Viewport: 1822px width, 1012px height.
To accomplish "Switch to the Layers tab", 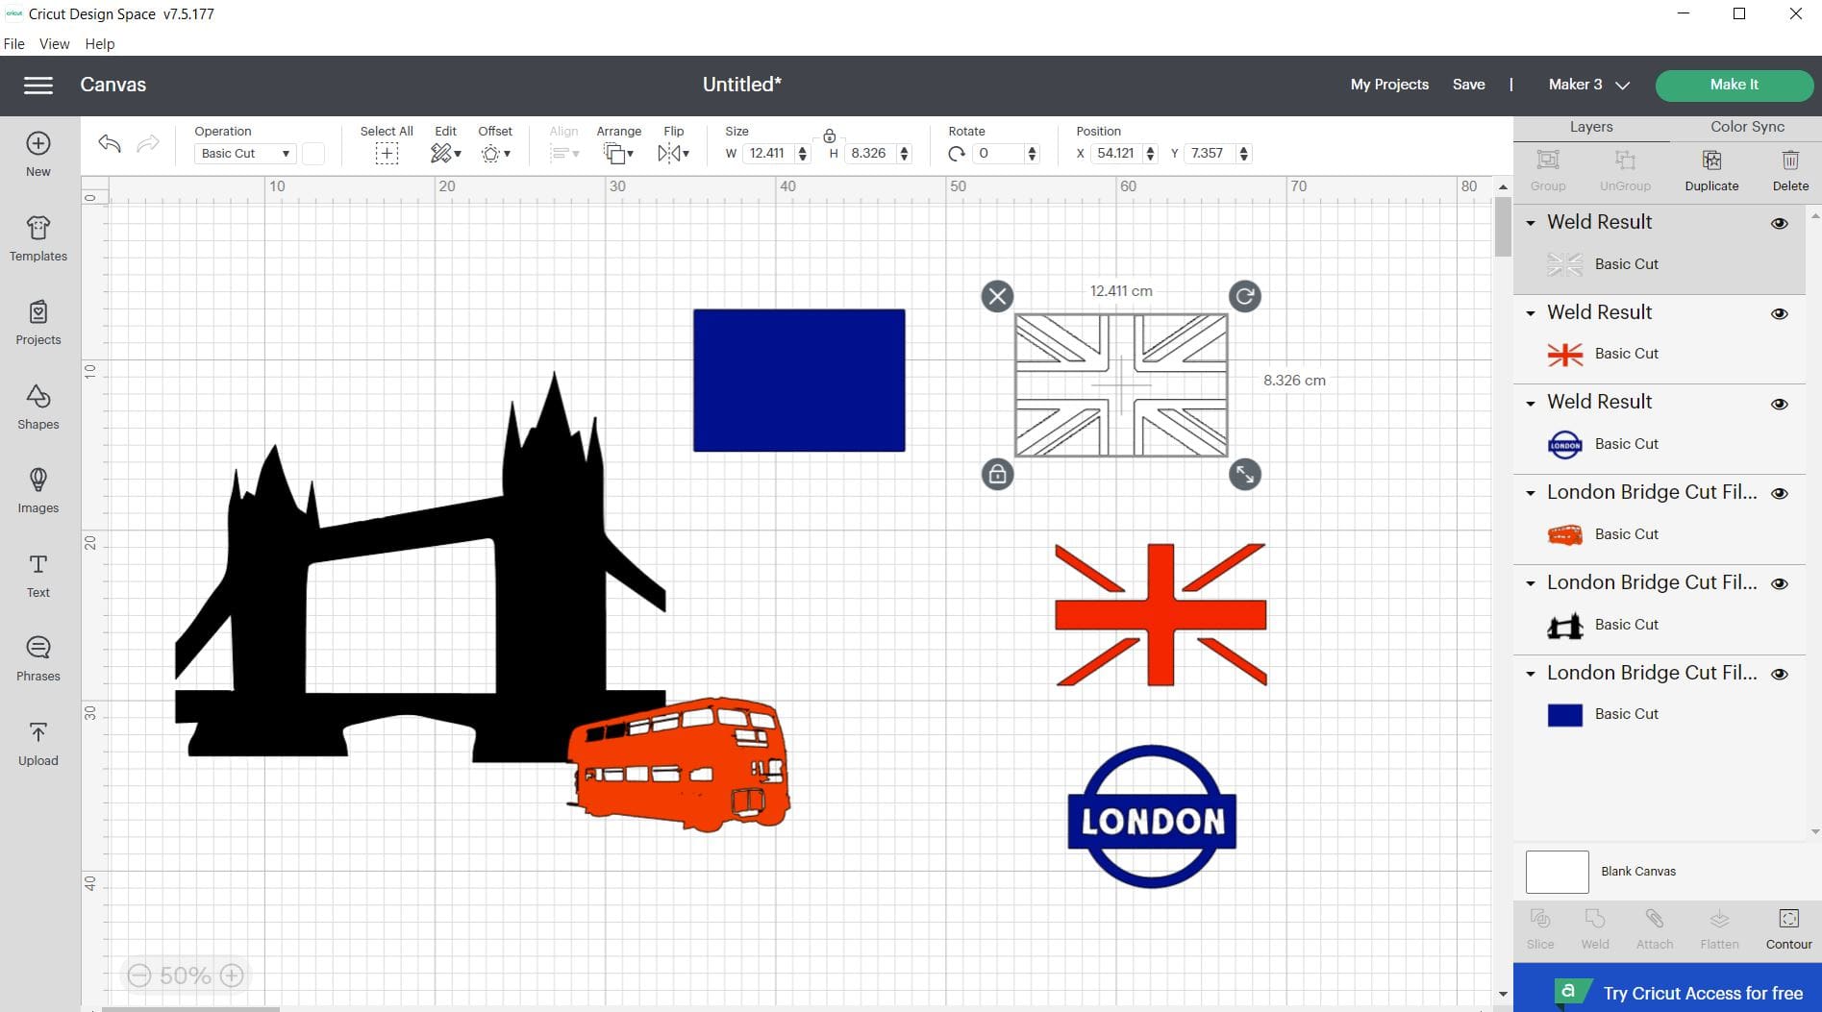I will click(1591, 127).
